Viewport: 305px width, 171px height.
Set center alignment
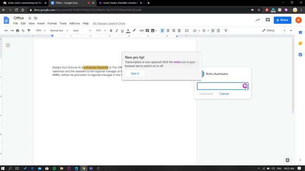click(168, 30)
